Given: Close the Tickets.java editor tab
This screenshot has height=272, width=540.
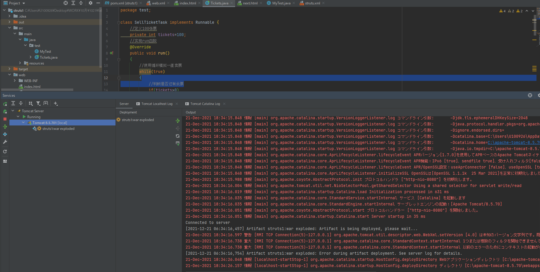Looking at the screenshot, I should 232,3.
